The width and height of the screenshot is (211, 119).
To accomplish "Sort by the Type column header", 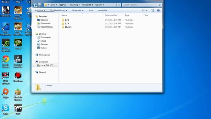I will click(127, 15).
